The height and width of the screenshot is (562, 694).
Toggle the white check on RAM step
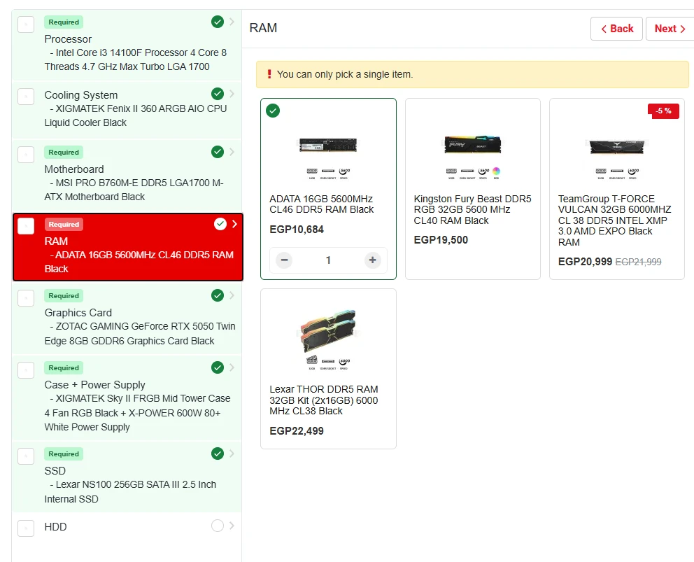pos(220,224)
